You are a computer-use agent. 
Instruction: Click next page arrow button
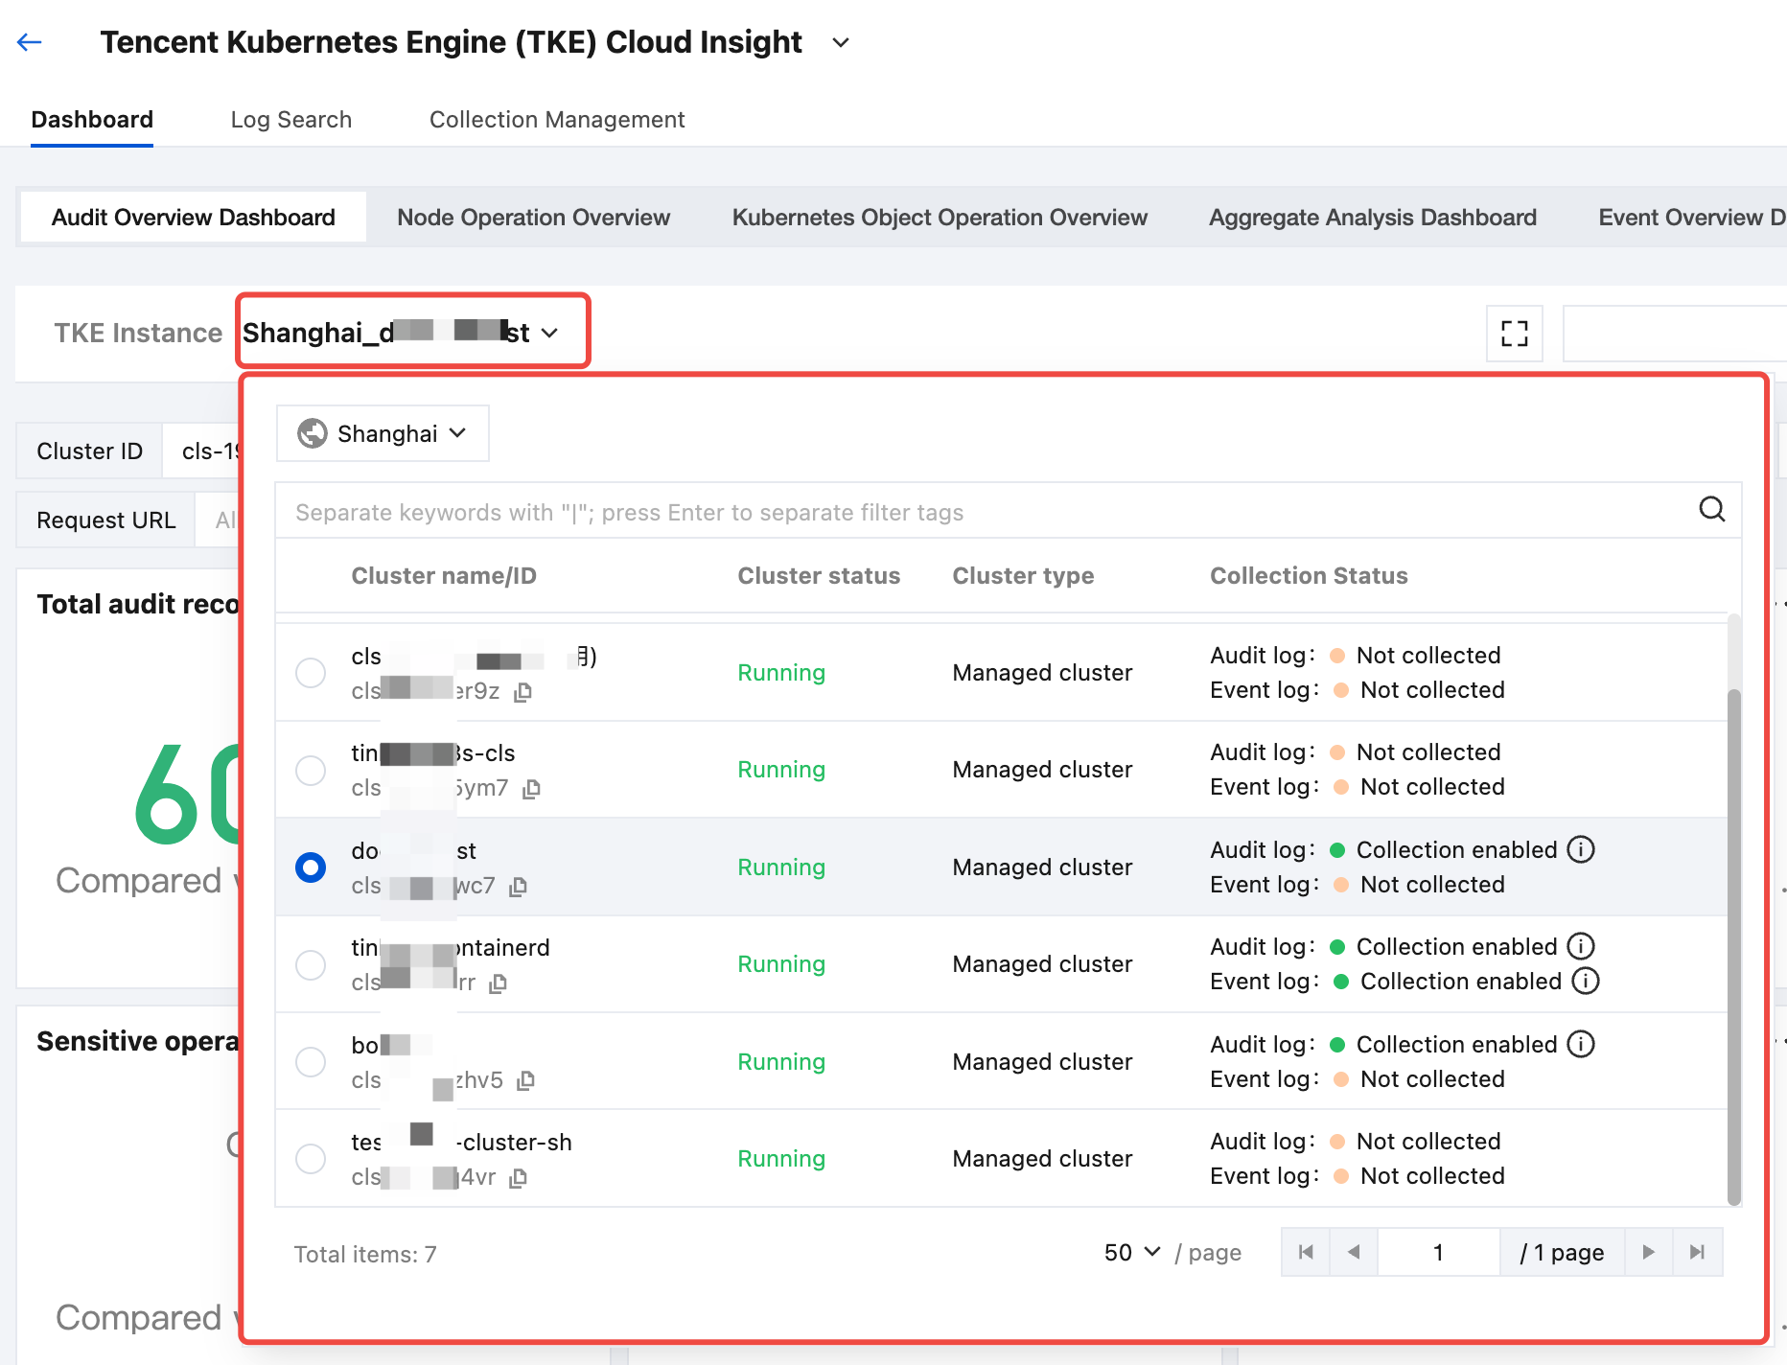(x=1648, y=1252)
